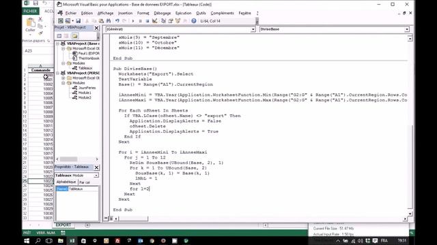Click the Paste icon in the VBA toolbar
Screen dimensions: 437x245
101,21
